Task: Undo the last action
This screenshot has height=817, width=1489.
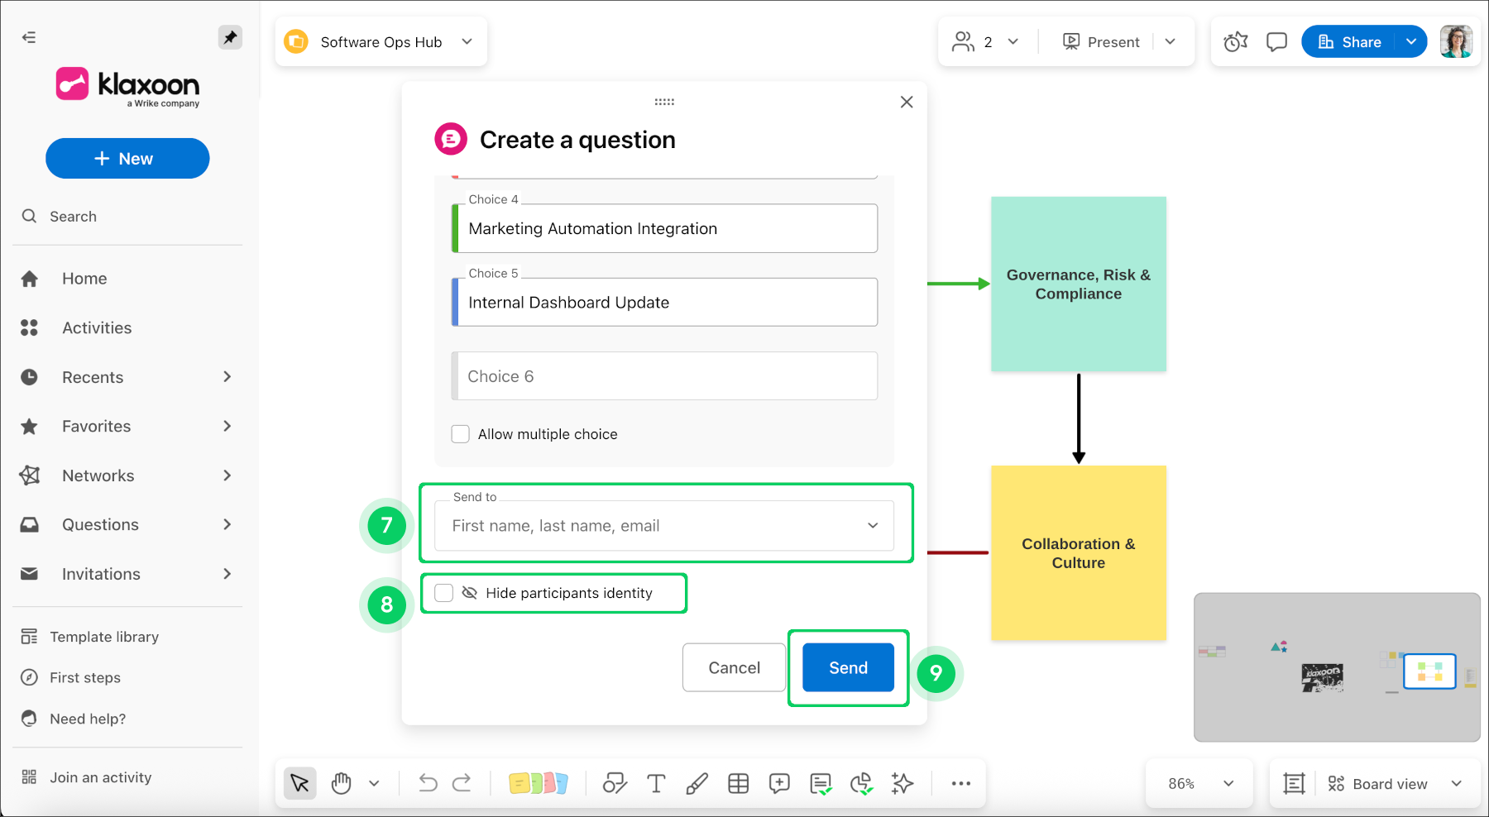Action: [427, 783]
